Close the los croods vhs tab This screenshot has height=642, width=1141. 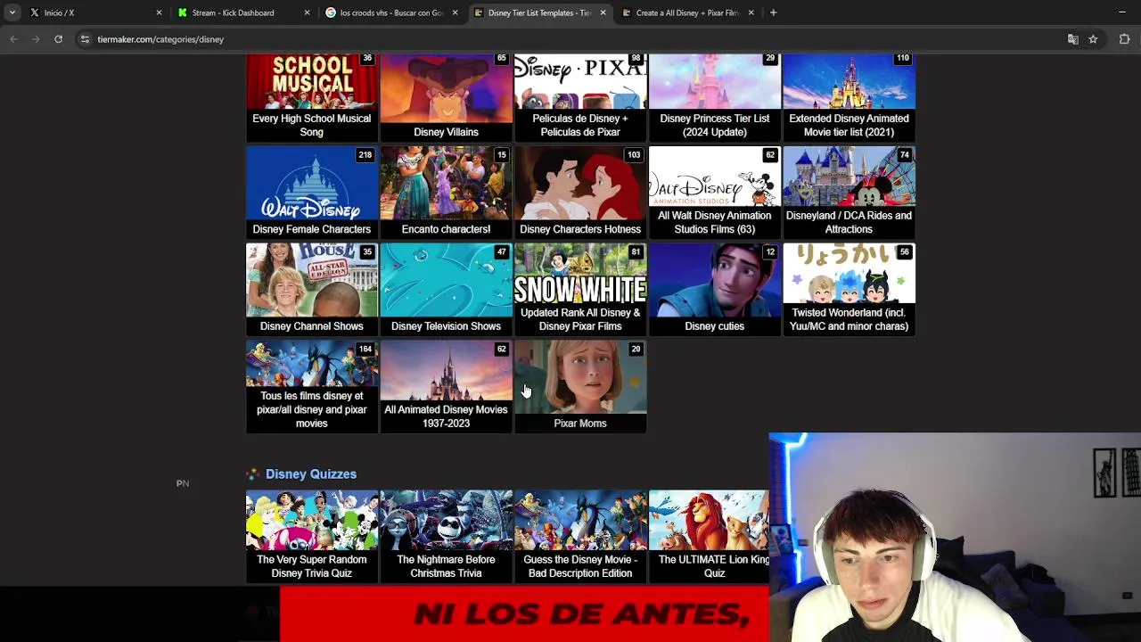tap(455, 12)
